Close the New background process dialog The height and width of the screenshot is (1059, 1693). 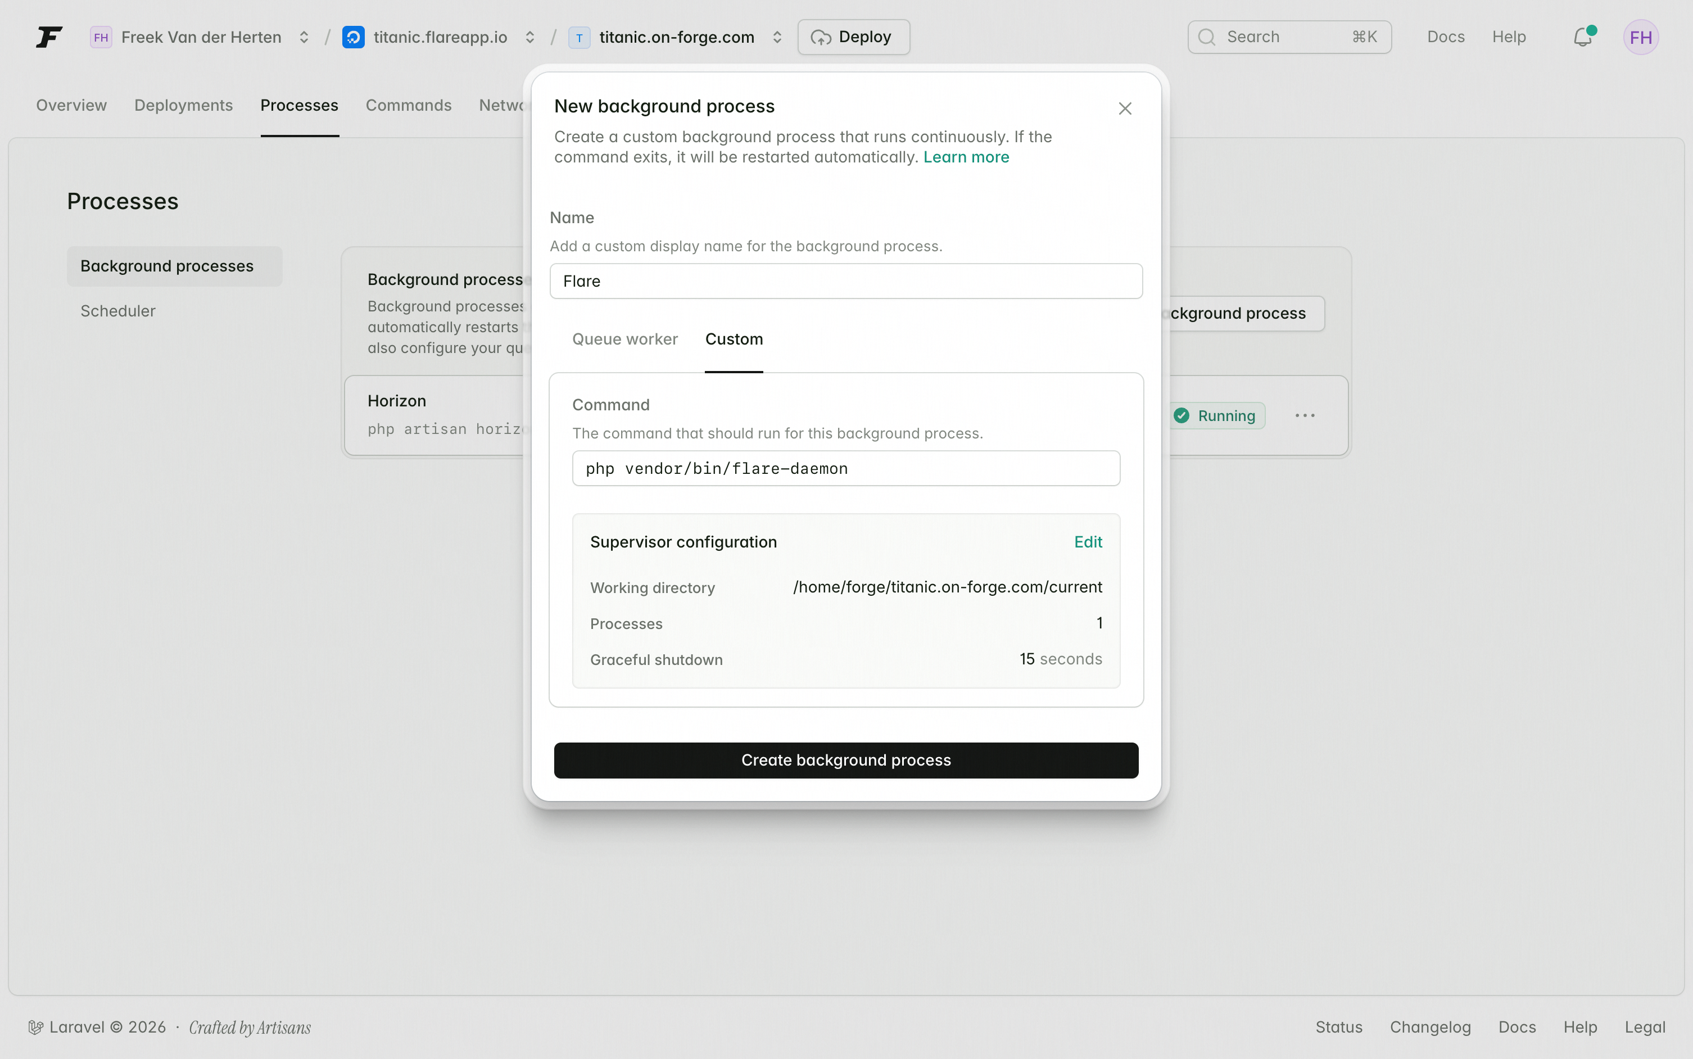[x=1125, y=108]
